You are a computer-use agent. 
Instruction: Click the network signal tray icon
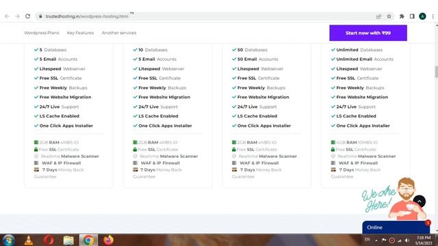coord(400,241)
